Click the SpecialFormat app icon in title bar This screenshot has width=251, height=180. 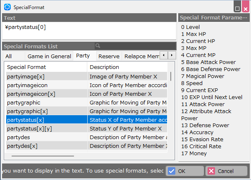[7, 7]
